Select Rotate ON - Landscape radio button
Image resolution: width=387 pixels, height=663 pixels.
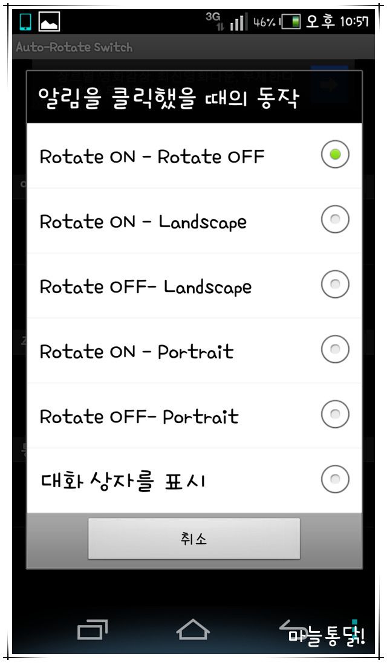pyautogui.click(x=335, y=219)
